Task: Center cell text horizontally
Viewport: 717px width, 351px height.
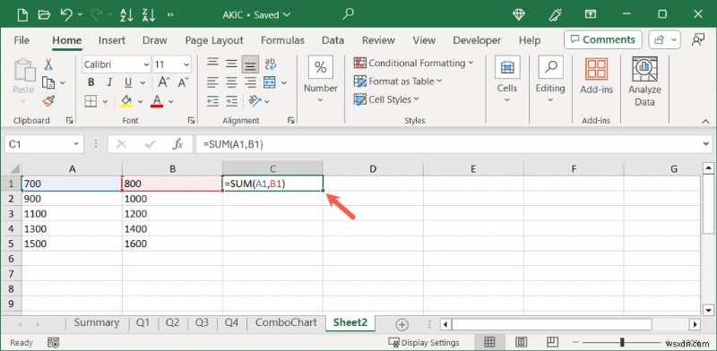Action: (231, 82)
